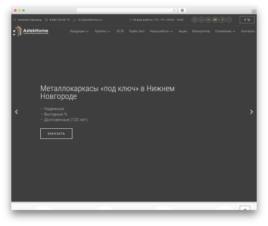Viewport: 268px width, 226px height.
Task: Click the phone handset icon
Action: coord(46,20)
